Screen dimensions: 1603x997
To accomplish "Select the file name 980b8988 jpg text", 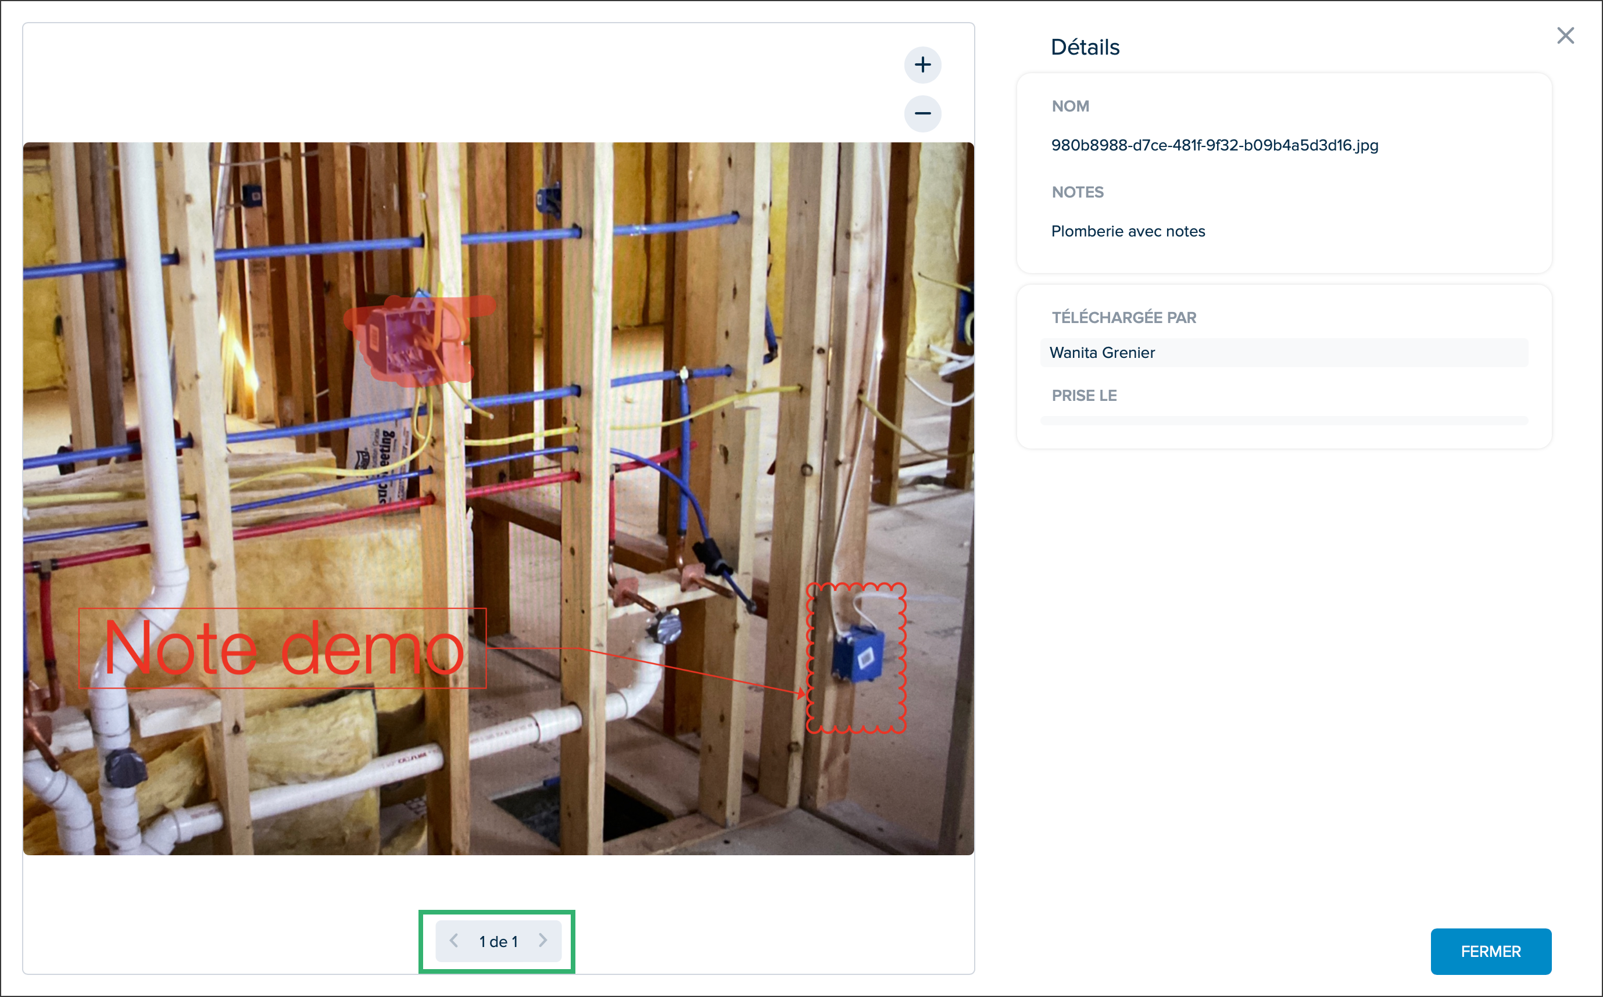I will point(1214,145).
